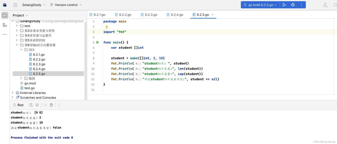Open the Structure tool window icon
The image size is (337, 144).
pos(5,25)
